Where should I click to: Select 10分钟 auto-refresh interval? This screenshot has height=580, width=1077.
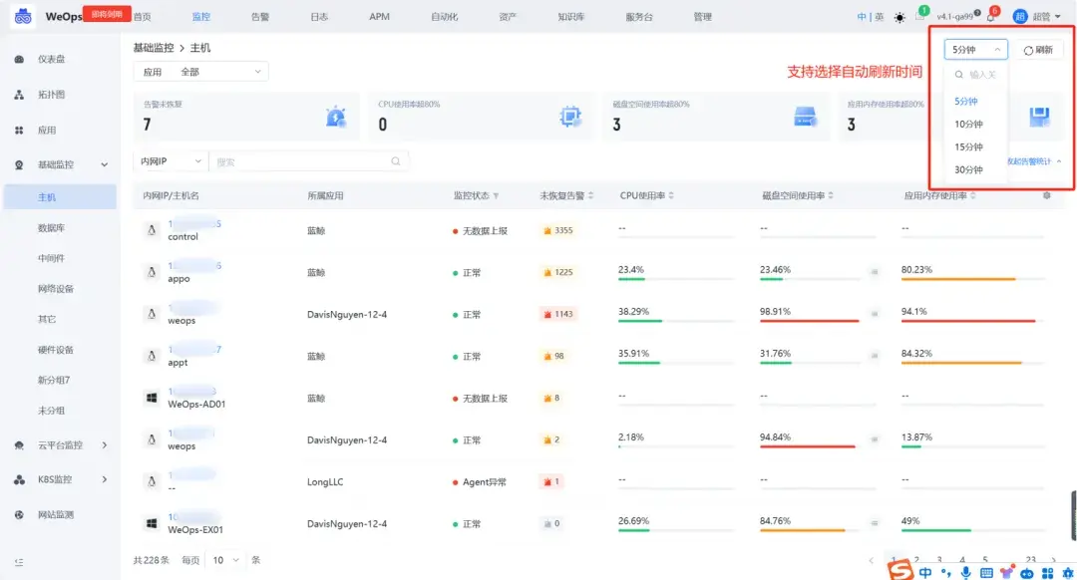(971, 123)
